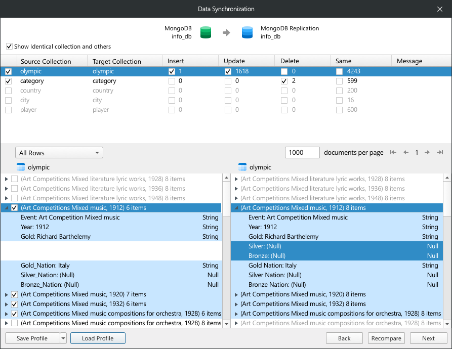Click the blue MongoDB Replication target icon
The image size is (452, 349).
(x=247, y=32)
